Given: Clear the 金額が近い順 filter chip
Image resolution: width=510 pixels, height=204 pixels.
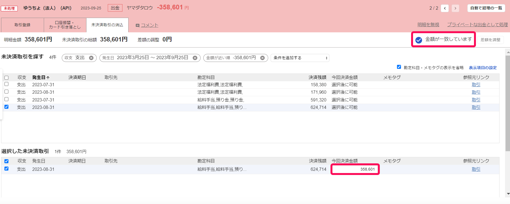Looking at the screenshot, I should 262,58.
